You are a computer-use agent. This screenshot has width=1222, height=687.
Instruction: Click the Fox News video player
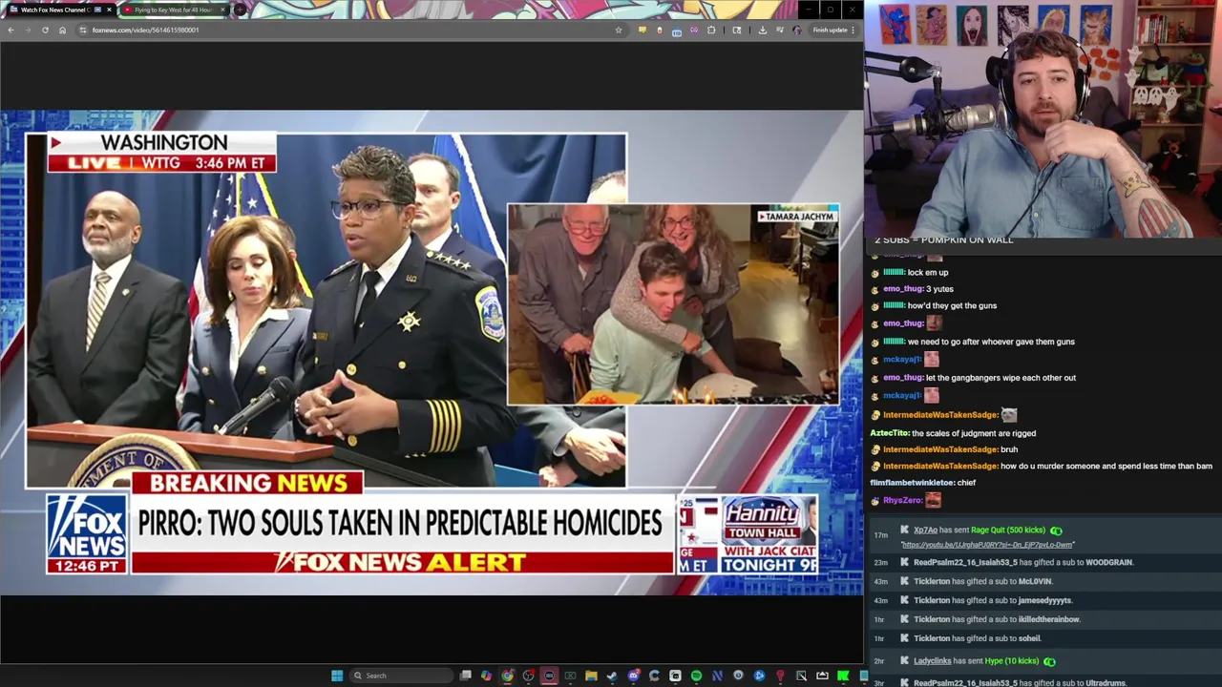(x=432, y=352)
